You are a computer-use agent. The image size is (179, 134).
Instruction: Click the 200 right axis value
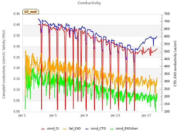coord(167,96)
